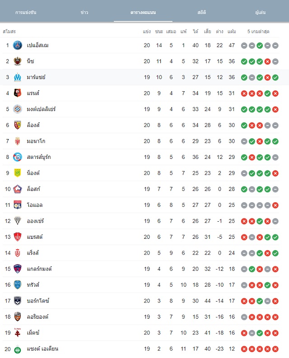The image size is (289, 358).
Task: Click PSG's green win result indicator
Action: click(x=260, y=46)
